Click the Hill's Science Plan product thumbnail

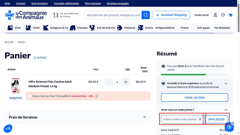coord(15,86)
